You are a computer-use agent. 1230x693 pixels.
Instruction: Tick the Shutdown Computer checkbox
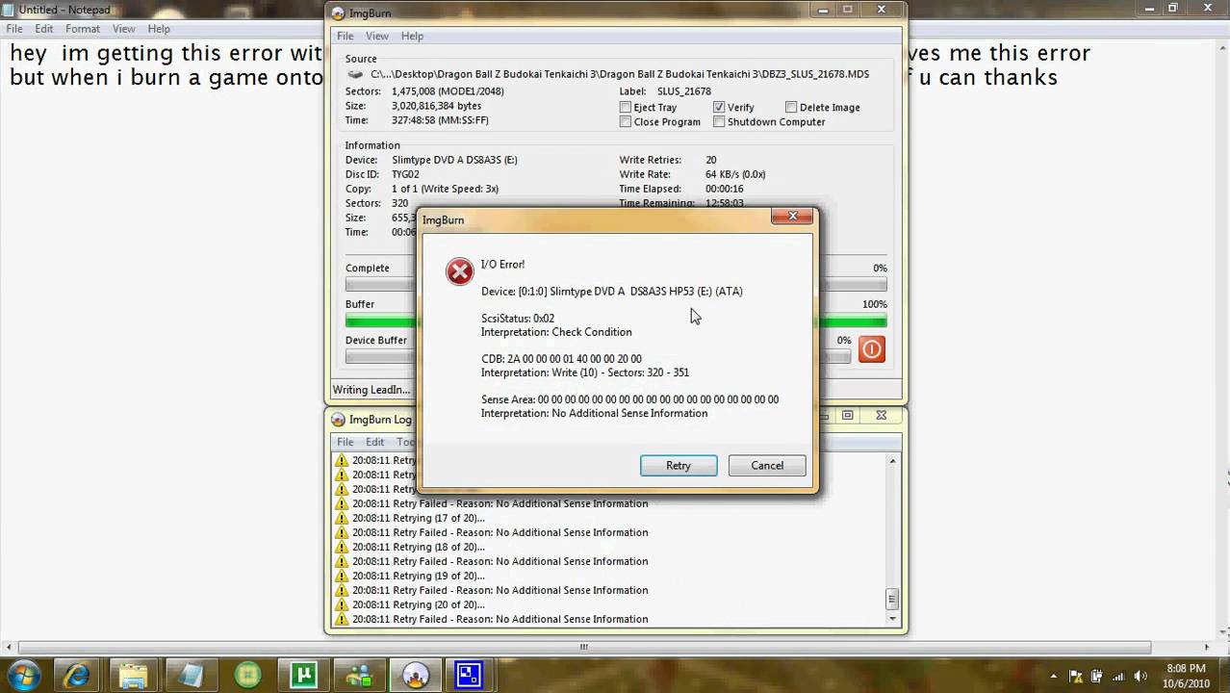(x=719, y=122)
